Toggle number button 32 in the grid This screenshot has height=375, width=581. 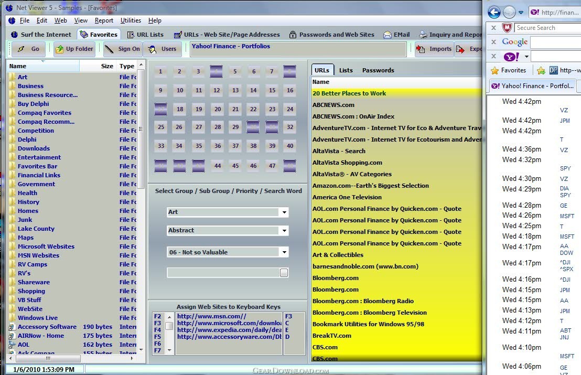[290, 127]
